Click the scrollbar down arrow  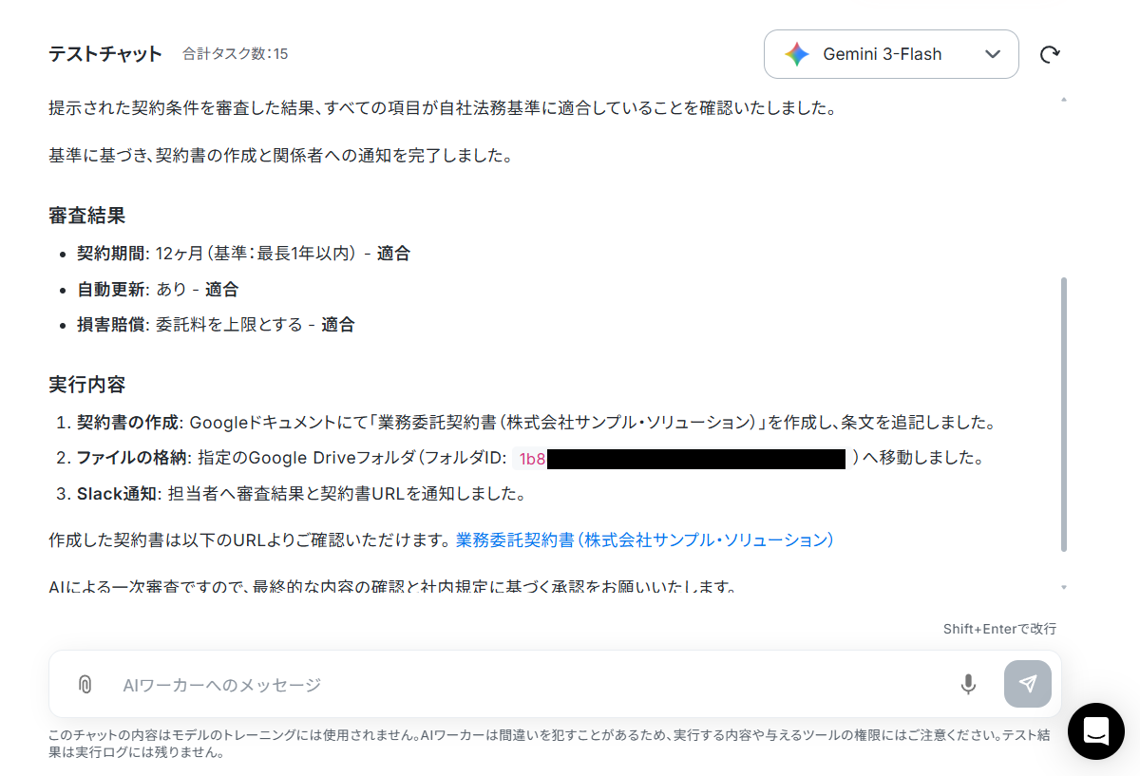click(1063, 587)
